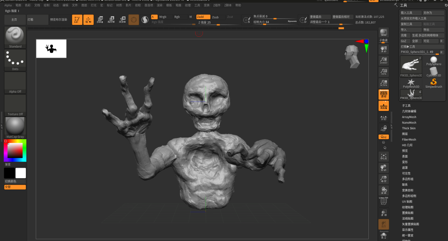Open the Dots stroke type selector

15,60
